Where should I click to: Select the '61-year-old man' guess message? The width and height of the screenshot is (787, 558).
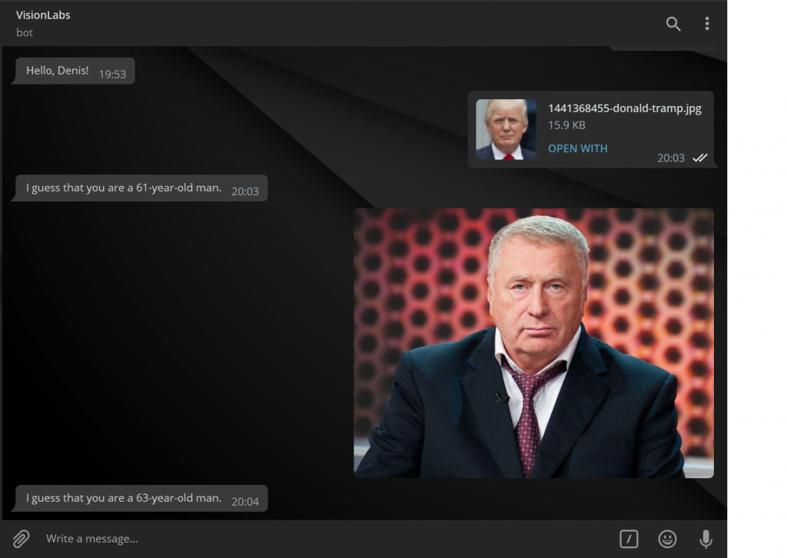coord(141,188)
